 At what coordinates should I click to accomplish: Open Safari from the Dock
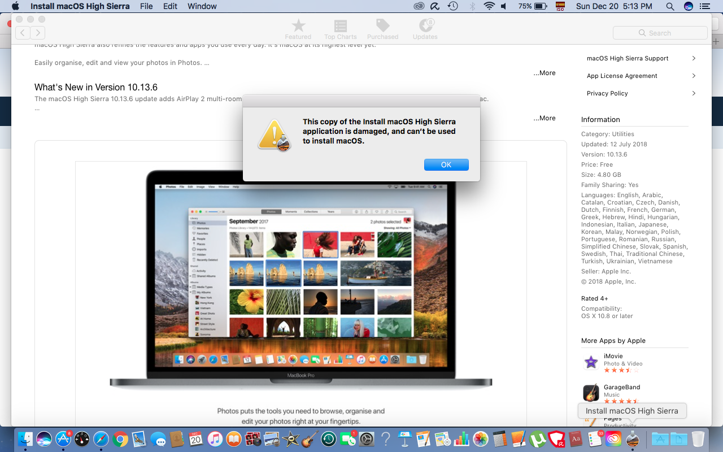click(101, 439)
